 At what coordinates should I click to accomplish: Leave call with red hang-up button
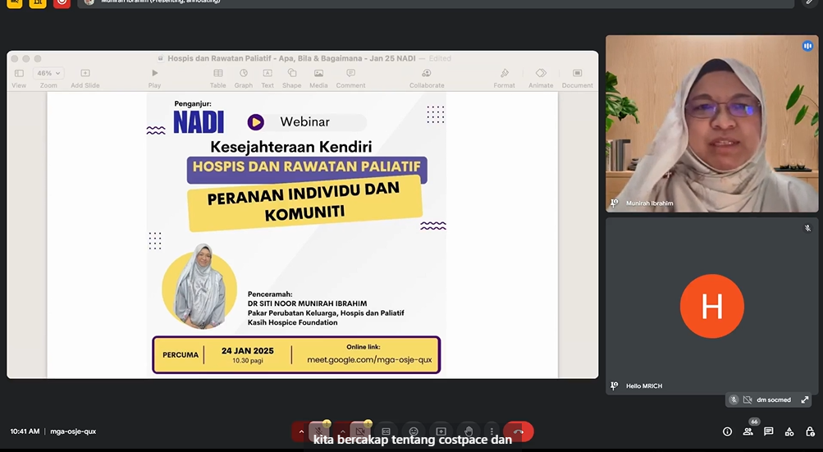click(x=519, y=431)
